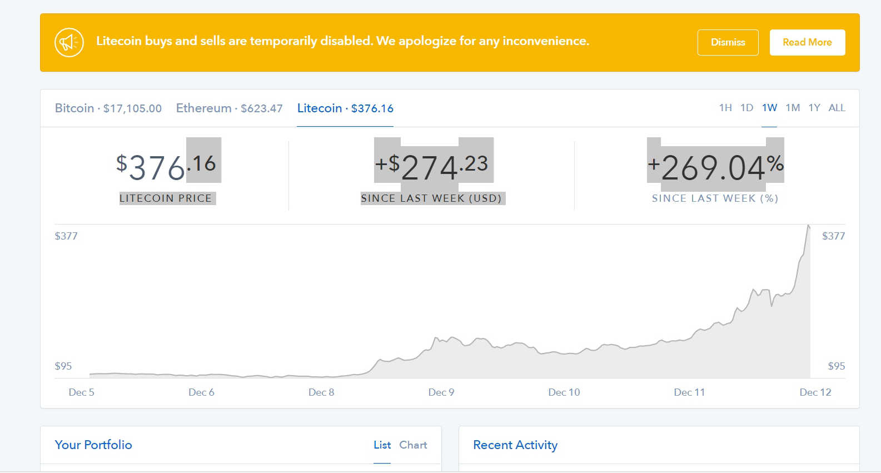Viewport: 881px width, 473px height.
Task: Click the +$274.23 weekly change value
Action: click(431, 166)
